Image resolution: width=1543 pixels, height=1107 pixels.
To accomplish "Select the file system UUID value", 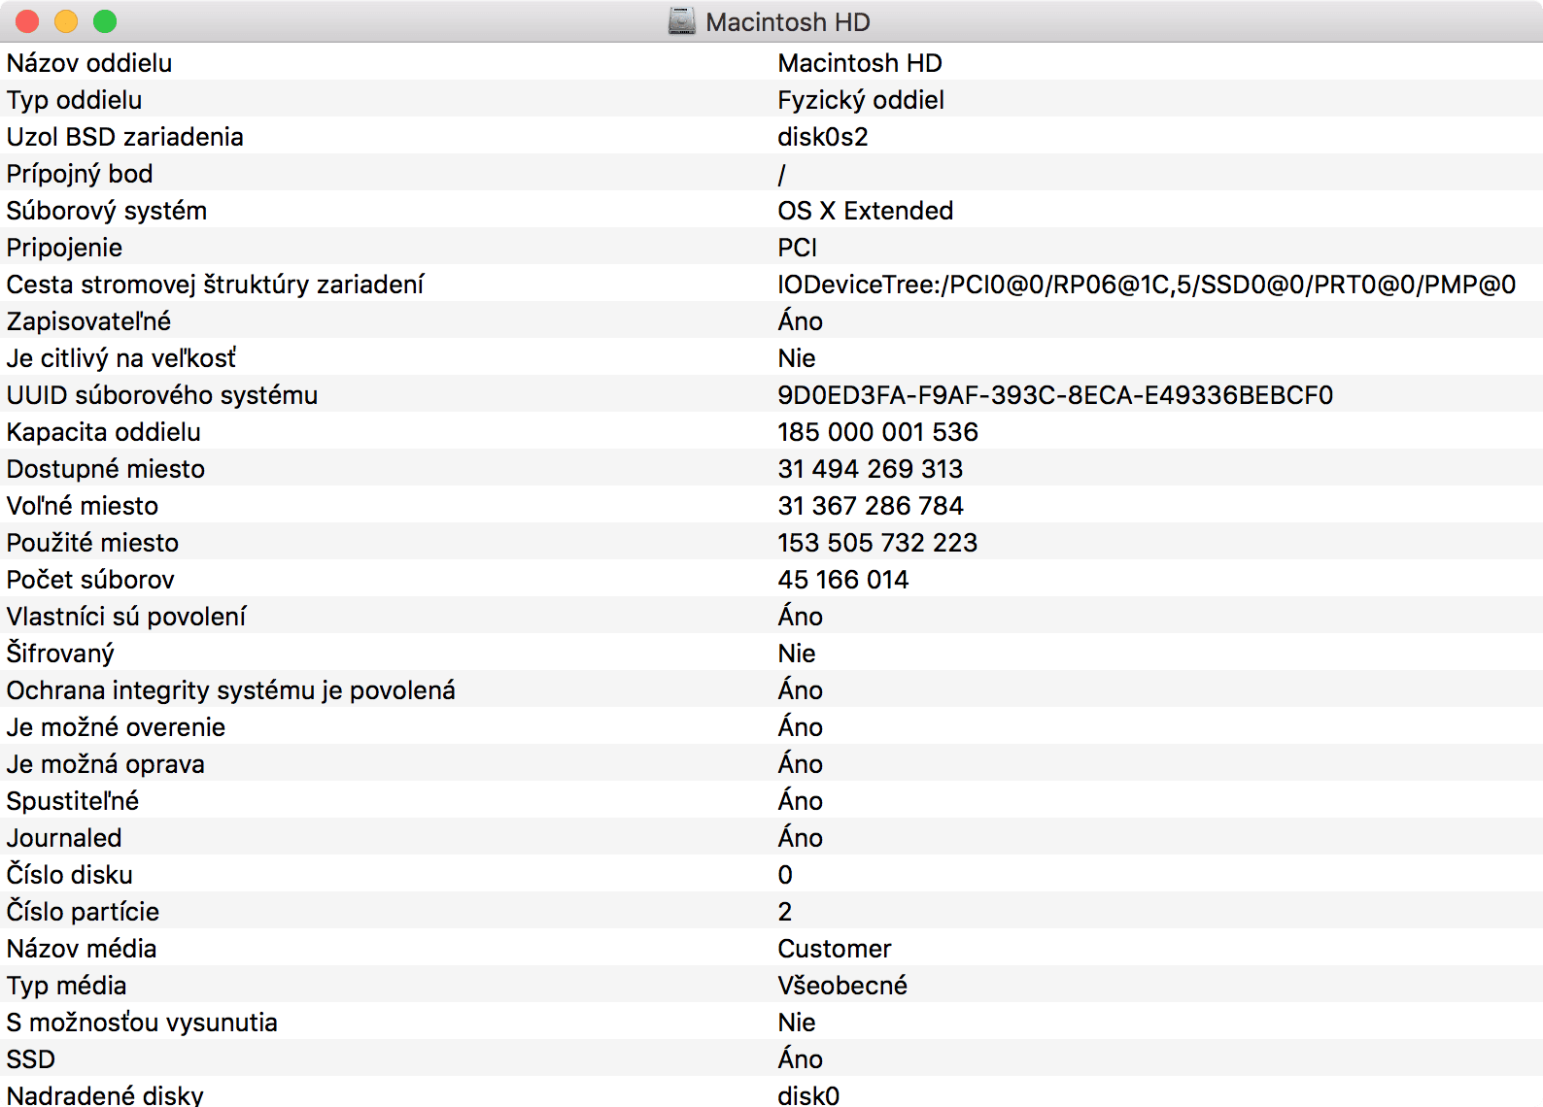I will click(1055, 395).
